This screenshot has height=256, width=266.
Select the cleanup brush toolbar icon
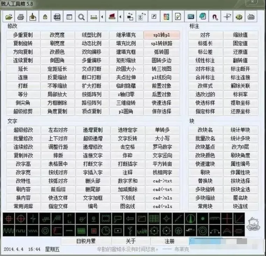33,17
